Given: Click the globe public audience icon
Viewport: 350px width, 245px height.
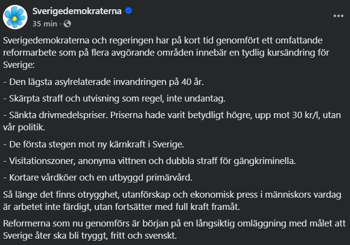Looking at the screenshot, I should click(x=67, y=23).
